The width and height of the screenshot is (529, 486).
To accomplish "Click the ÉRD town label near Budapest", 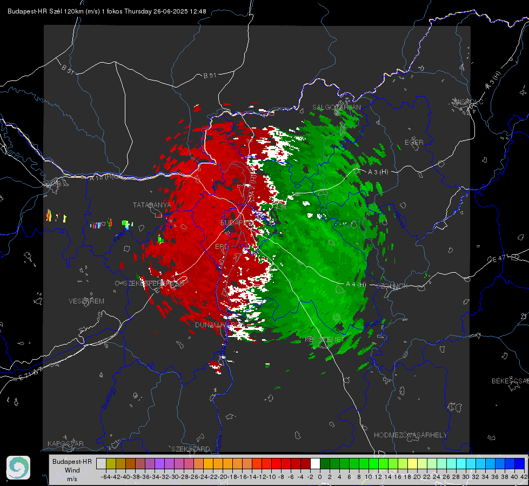I will click(222, 247).
